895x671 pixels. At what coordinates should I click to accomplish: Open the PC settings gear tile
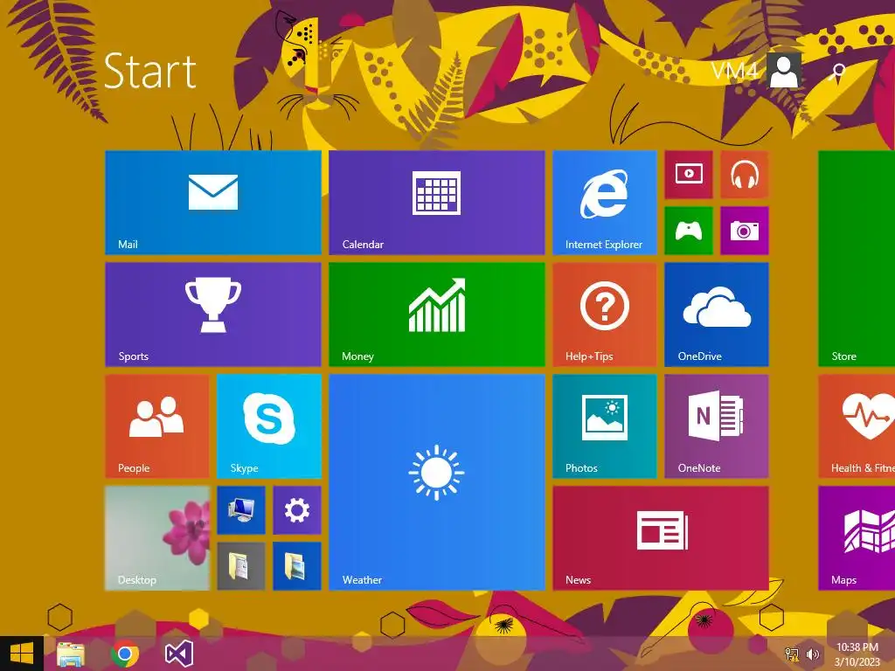point(297,510)
